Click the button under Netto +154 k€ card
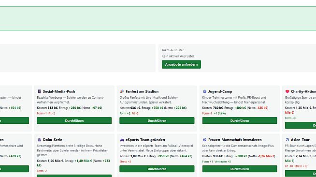 tap(14, 120)
